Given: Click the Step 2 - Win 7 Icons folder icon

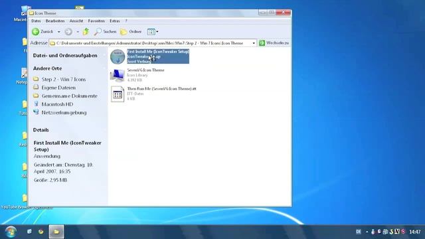Looking at the screenshot, I should [36, 79].
